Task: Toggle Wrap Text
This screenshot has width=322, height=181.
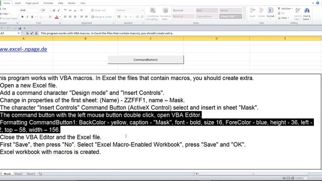Action: tap(99, 10)
